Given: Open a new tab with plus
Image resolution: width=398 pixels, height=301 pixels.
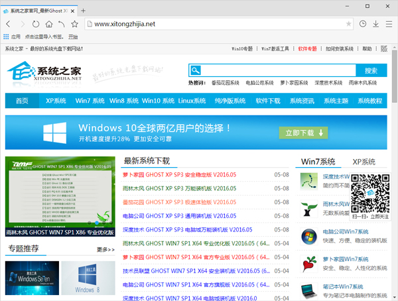Looking at the screenshot, I should tap(83, 11).
